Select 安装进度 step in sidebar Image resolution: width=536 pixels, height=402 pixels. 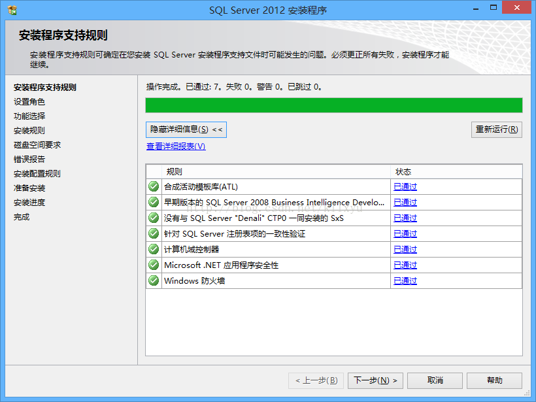point(29,203)
